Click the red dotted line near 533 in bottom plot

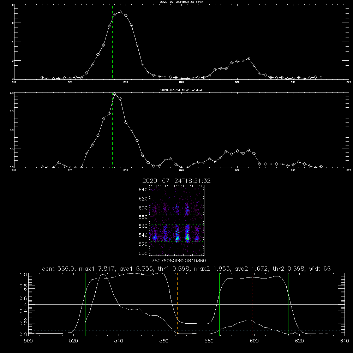click(x=103, y=304)
